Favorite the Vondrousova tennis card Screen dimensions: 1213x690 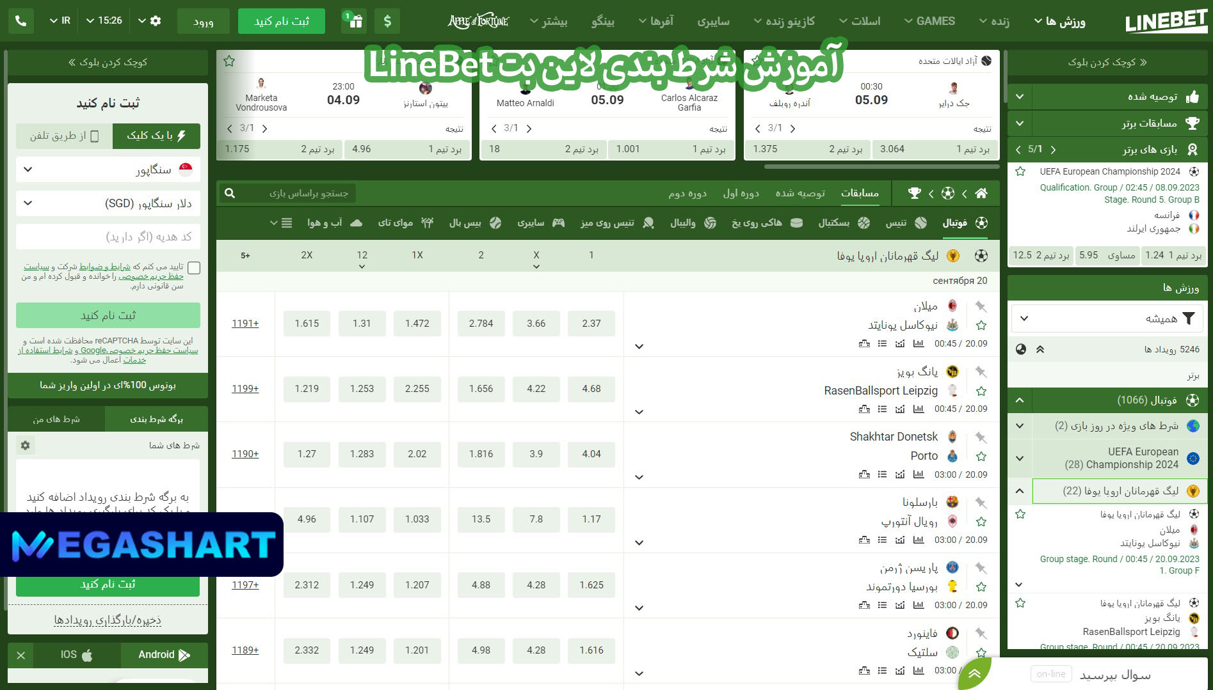(x=229, y=61)
